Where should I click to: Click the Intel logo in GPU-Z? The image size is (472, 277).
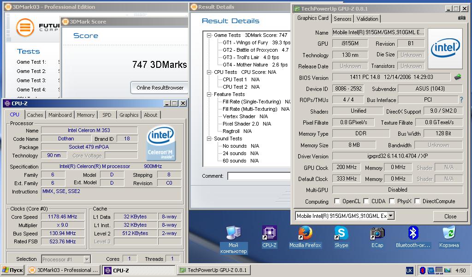click(445, 48)
